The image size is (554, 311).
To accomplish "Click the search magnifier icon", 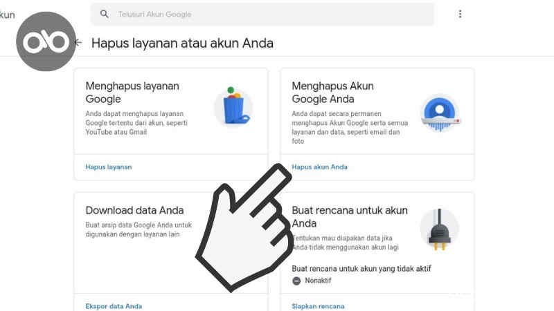I will pyautogui.click(x=105, y=14).
